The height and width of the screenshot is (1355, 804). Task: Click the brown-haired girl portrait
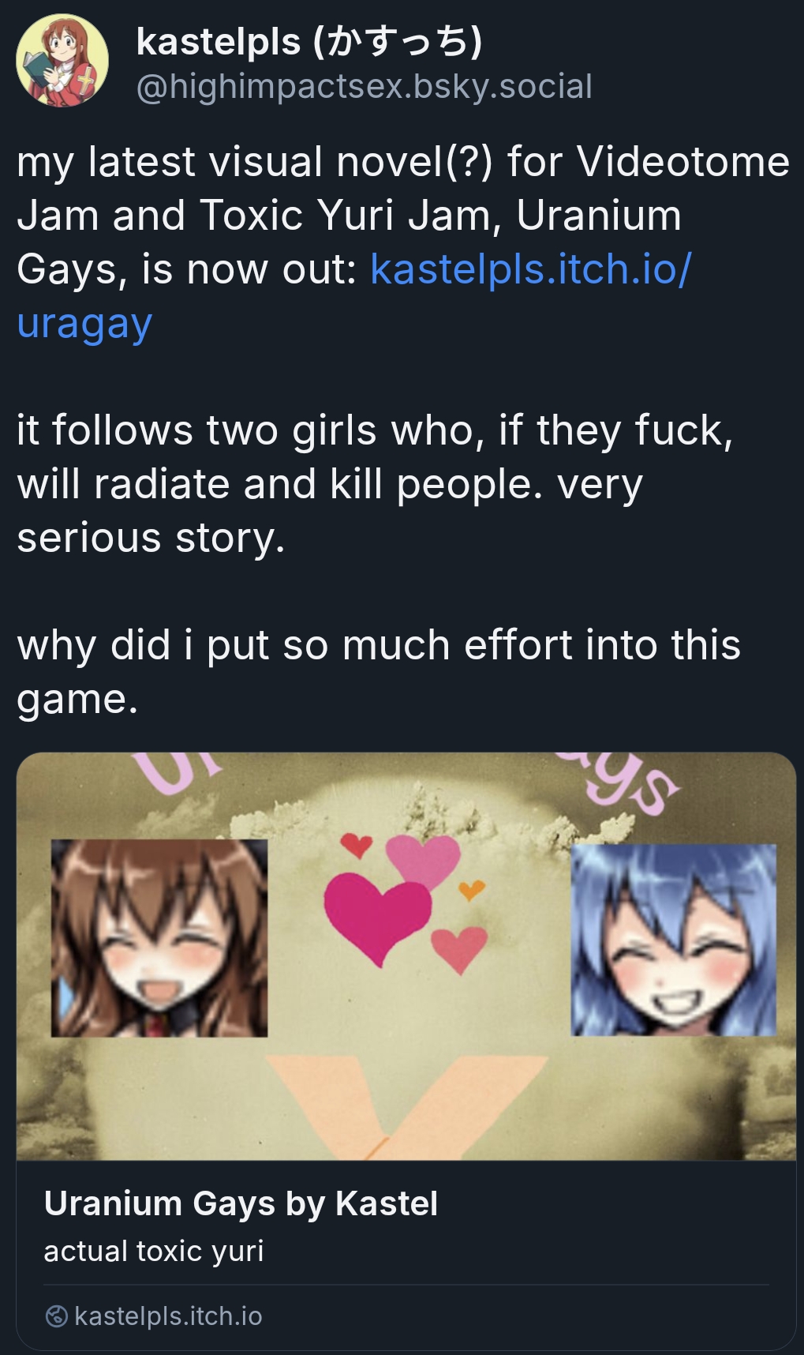pos(159,938)
